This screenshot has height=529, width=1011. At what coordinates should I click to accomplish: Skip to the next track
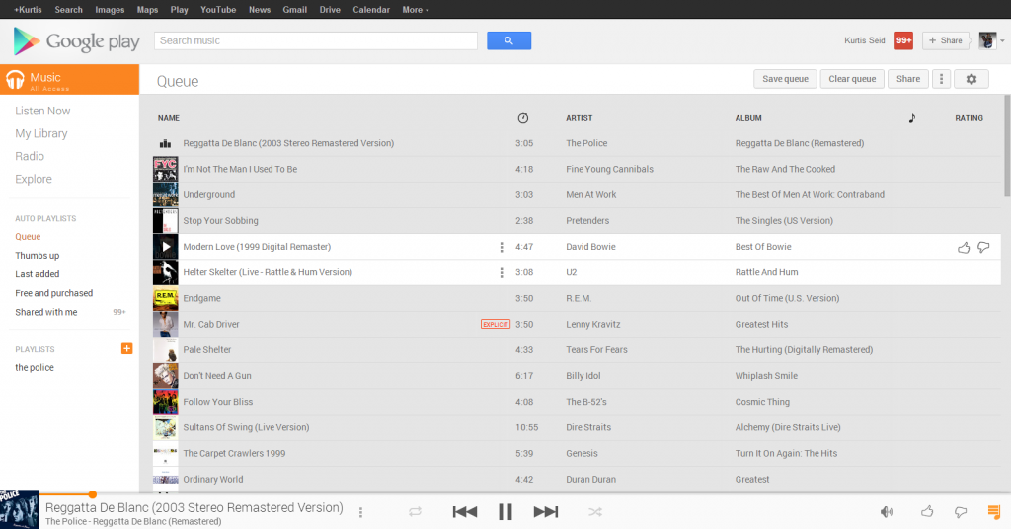545,511
